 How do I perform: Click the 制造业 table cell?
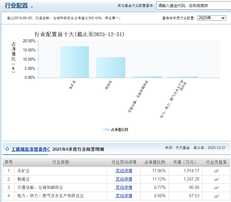61,179
